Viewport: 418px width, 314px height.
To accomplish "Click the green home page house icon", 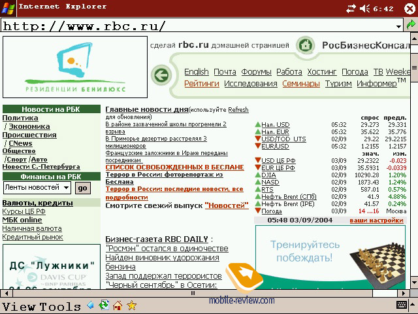I will (306, 45).
